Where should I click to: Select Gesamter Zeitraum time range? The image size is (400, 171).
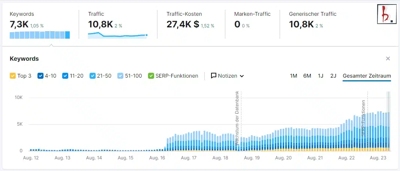point(367,76)
